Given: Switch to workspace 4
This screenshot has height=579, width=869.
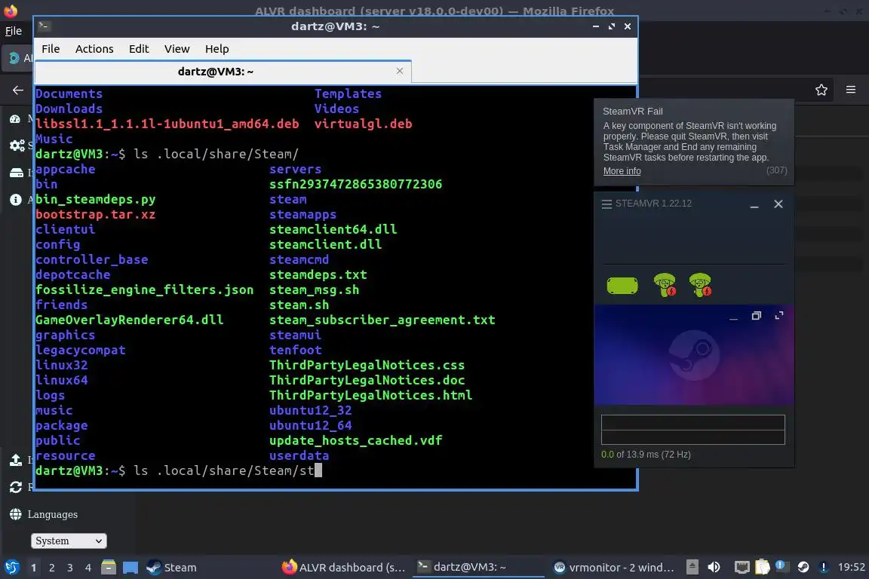Looking at the screenshot, I should pyautogui.click(x=88, y=568).
